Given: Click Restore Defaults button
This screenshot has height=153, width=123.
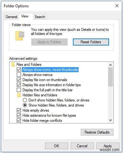Looking at the screenshot, I should click(97, 132).
